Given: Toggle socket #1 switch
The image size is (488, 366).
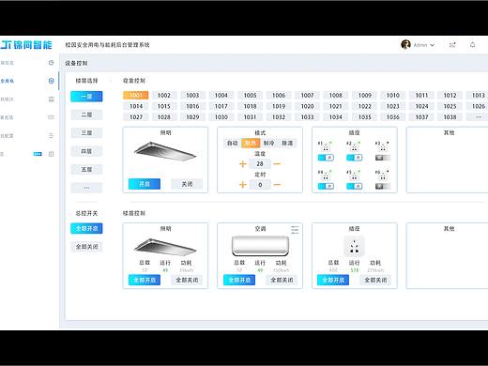Looking at the screenshot, I should tap(326, 158).
